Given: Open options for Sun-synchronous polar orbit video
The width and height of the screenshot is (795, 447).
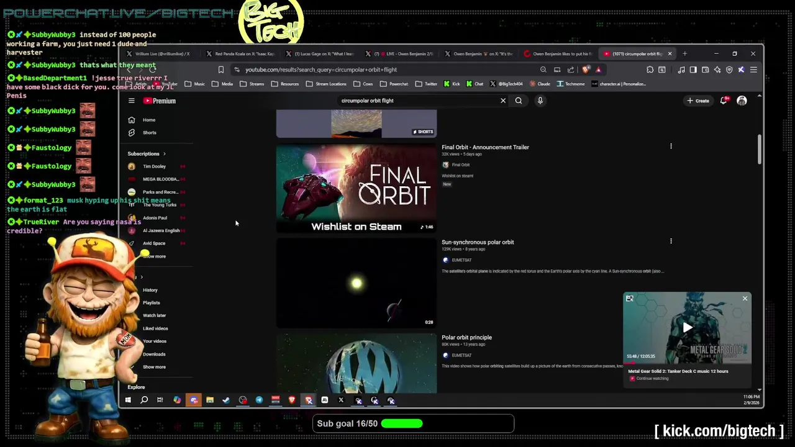Looking at the screenshot, I should (671, 241).
